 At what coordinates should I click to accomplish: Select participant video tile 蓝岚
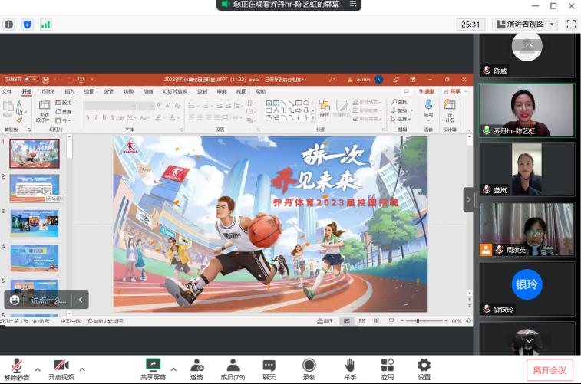[527, 169]
